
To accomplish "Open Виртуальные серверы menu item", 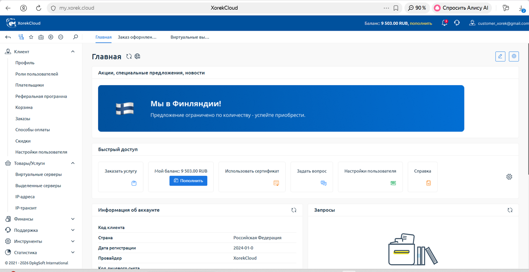I will [x=38, y=174].
